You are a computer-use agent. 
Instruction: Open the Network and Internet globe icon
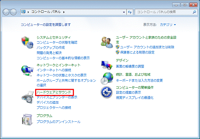click(x=27, y=71)
